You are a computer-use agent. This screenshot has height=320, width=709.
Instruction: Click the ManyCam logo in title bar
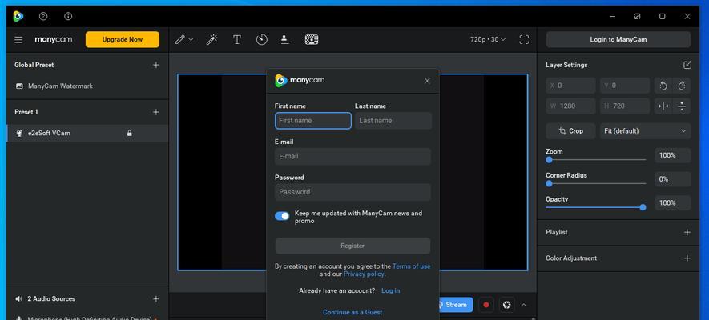coord(18,16)
